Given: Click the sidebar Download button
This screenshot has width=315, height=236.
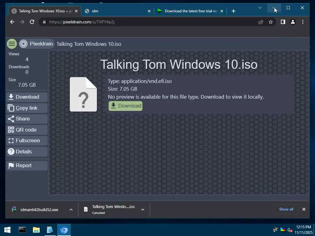Looking at the screenshot, I should (x=27, y=97).
